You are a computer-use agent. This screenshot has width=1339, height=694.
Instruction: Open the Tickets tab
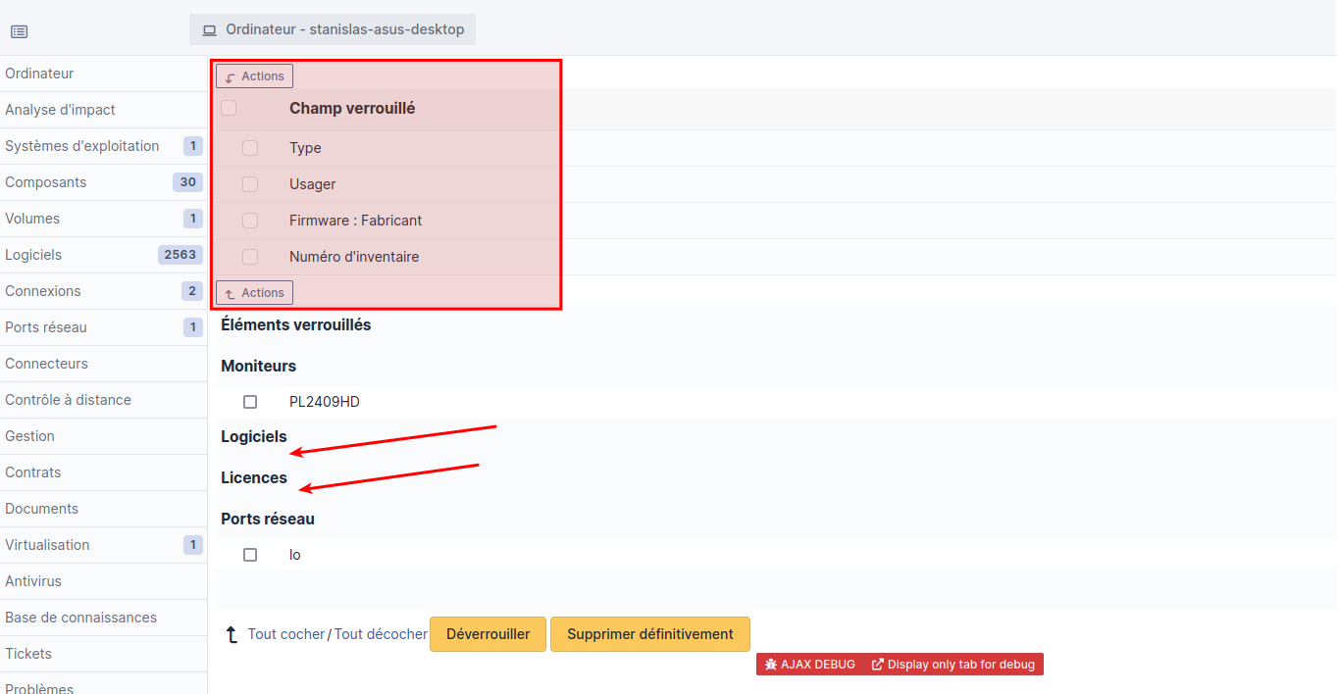[x=103, y=654]
